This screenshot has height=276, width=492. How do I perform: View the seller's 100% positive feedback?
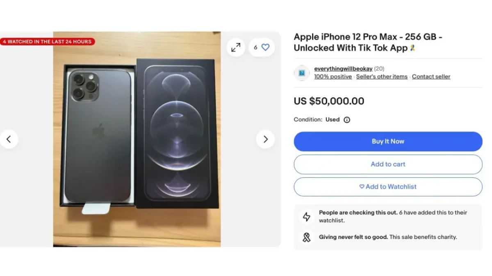point(333,76)
